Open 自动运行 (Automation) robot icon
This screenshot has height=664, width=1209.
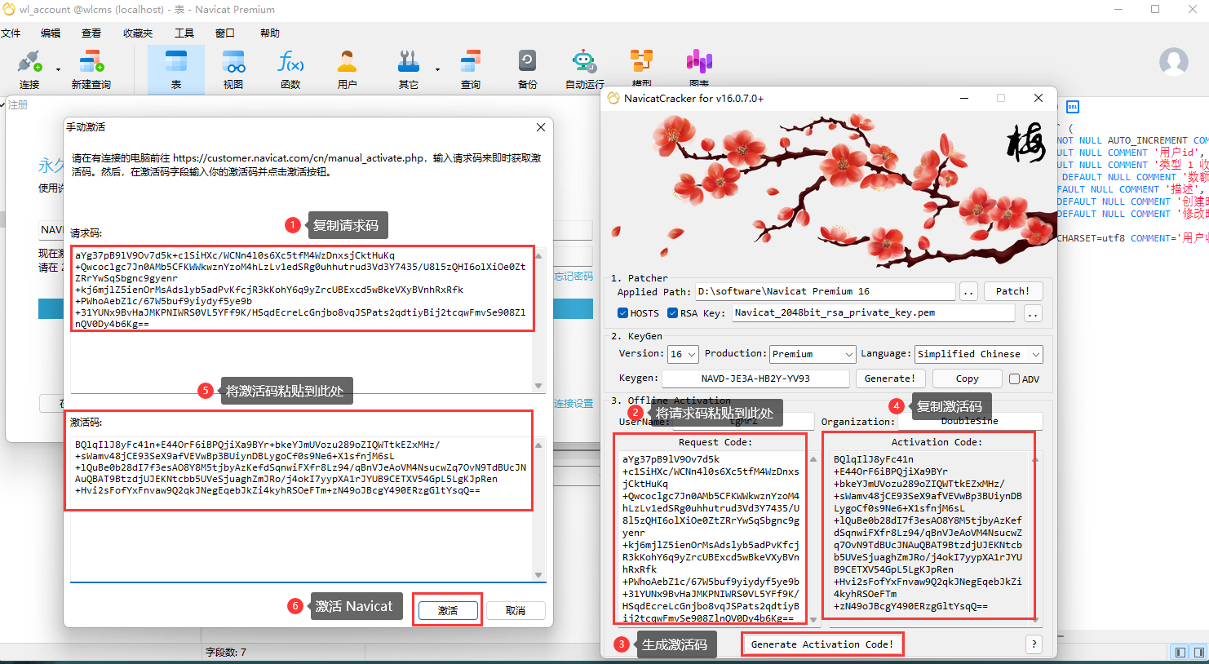tap(584, 63)
